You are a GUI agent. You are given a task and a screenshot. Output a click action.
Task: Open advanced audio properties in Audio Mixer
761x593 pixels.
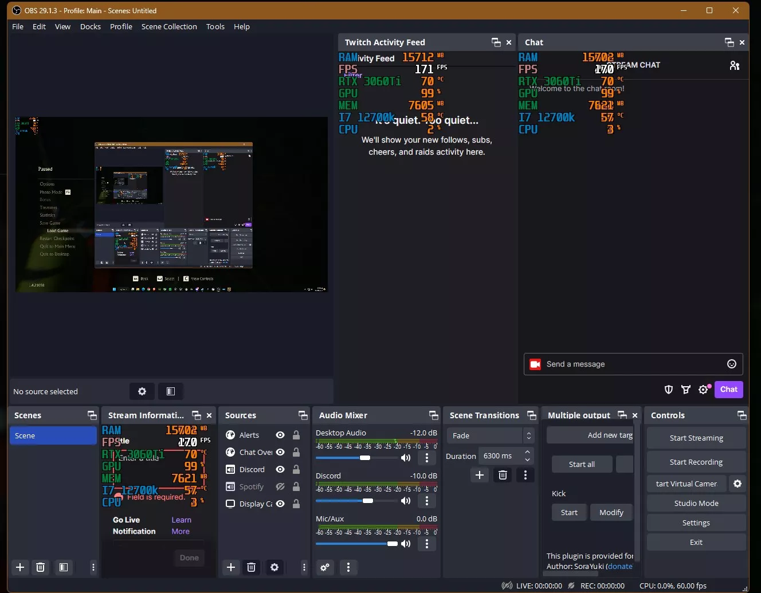pos(324,568)
